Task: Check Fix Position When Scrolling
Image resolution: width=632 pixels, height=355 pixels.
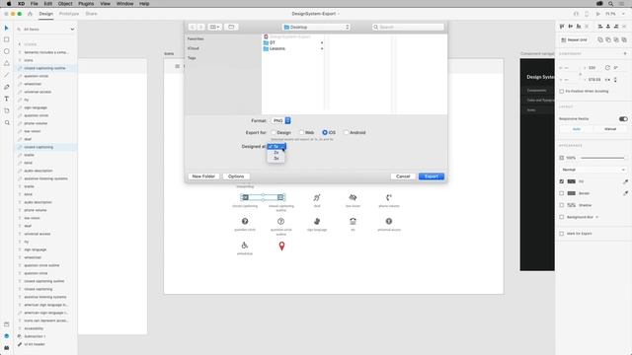Action: 562,92
